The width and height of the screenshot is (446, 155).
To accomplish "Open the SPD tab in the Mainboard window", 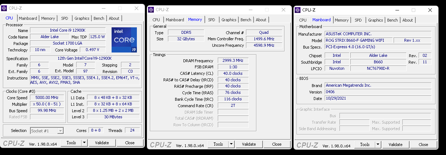I will tap(358, 20).
